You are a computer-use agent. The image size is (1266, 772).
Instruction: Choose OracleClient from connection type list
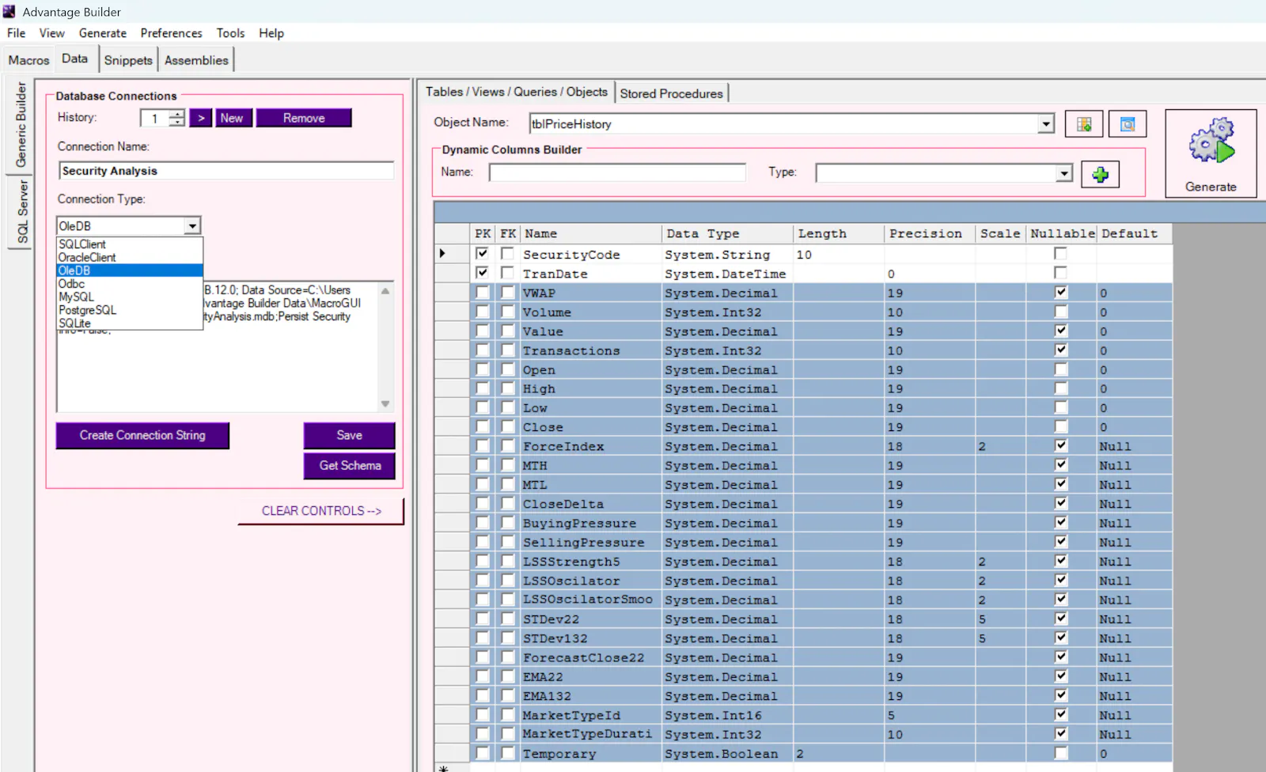130,257
